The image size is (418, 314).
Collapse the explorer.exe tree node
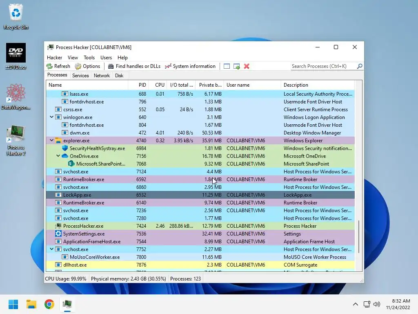(51, 140)
